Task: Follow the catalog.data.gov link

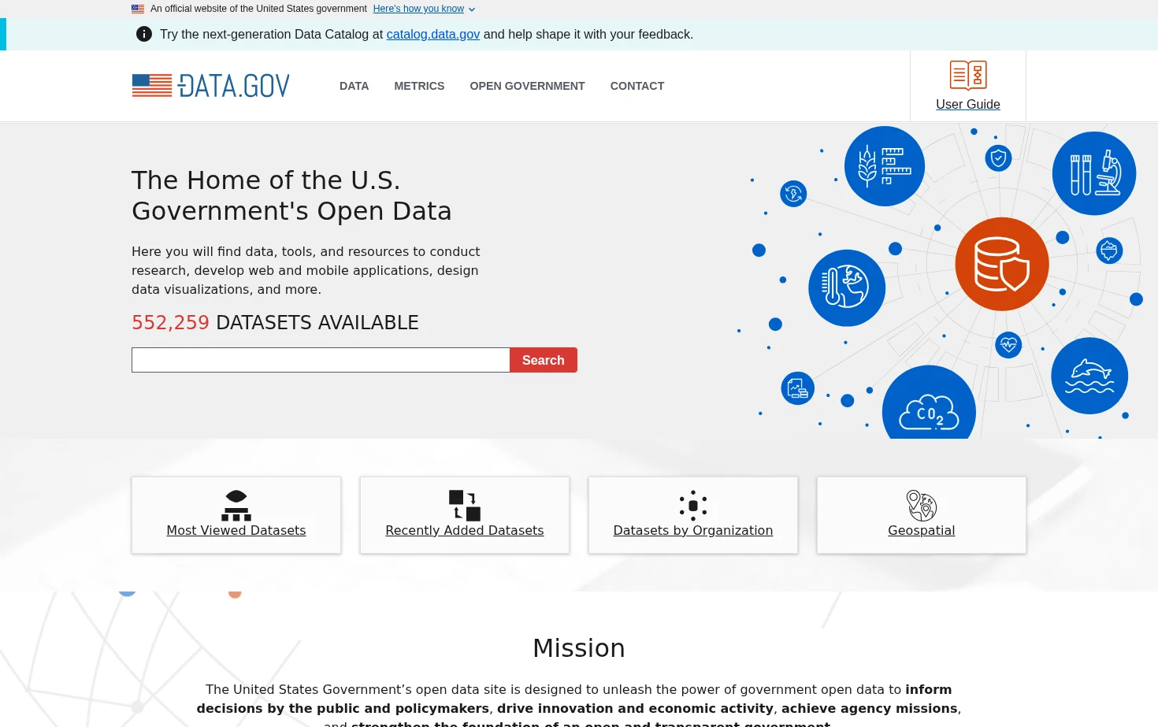Action: pyautogui.click(x=433, y=35)
